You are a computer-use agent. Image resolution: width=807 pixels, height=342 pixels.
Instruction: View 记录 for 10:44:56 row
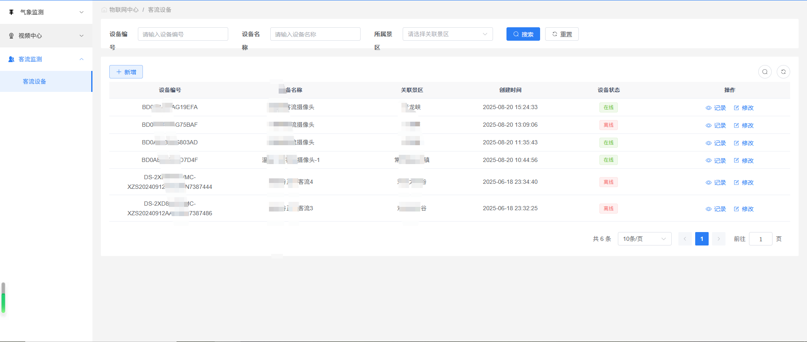click(716, 161)
